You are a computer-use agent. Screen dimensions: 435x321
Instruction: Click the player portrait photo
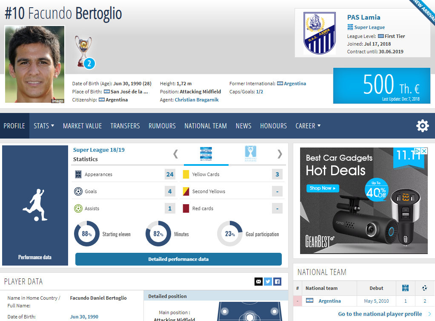coord(34,64)
